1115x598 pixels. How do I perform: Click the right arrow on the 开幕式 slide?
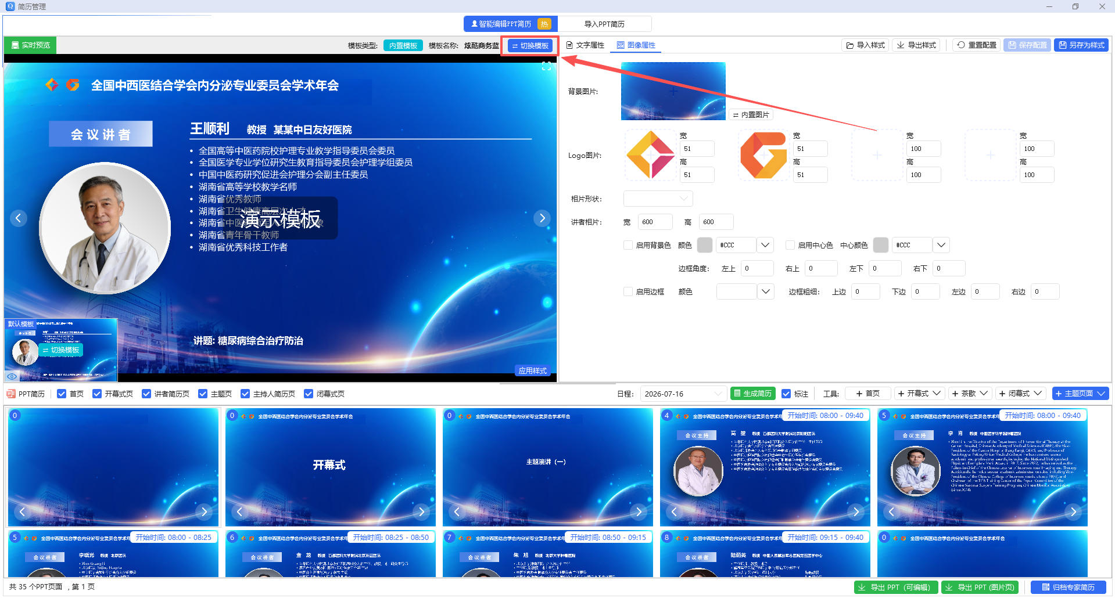[421, 511]
